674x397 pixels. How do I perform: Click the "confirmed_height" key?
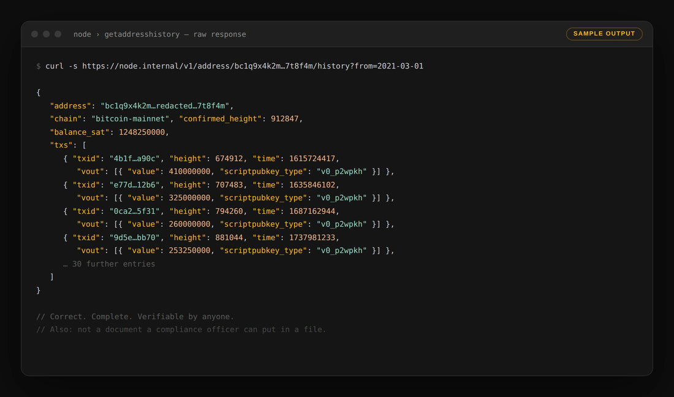(220, 119)
